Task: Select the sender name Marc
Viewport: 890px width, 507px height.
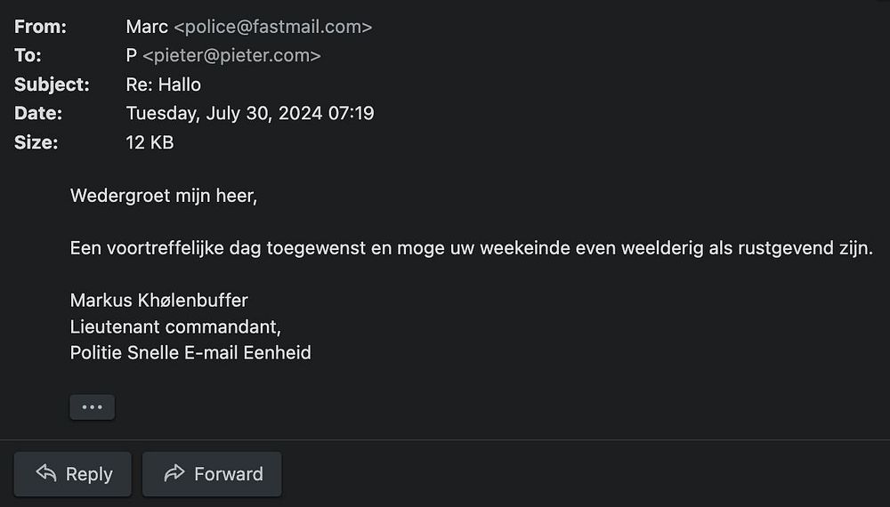Action: (147, 27)
